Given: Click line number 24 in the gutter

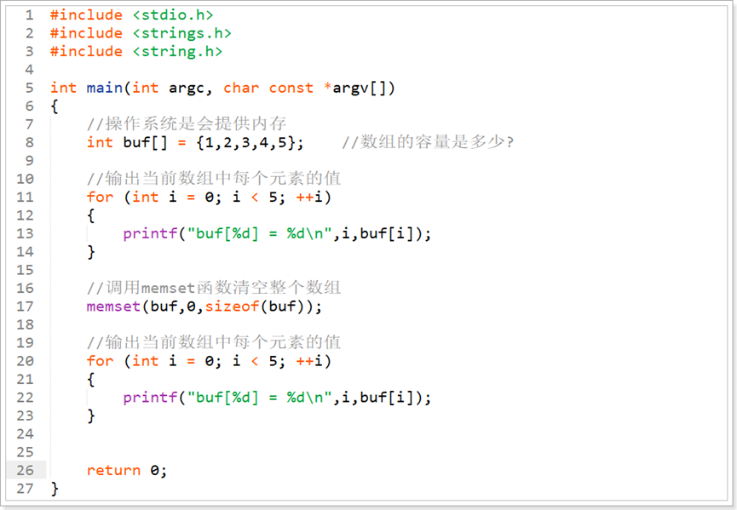Looking at the screenshot, I should pyautogui.click(x=26, y=434).
